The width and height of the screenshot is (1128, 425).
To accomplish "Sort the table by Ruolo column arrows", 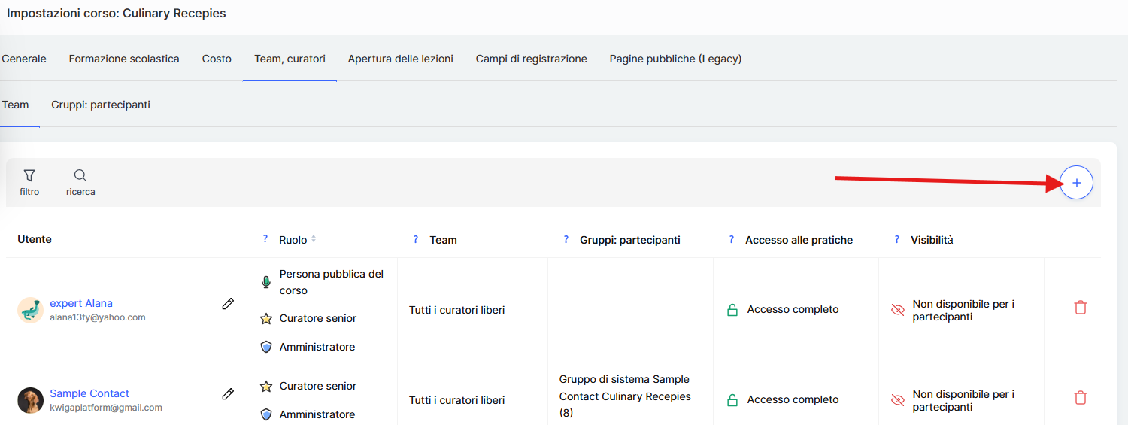I will coord(314,239).
